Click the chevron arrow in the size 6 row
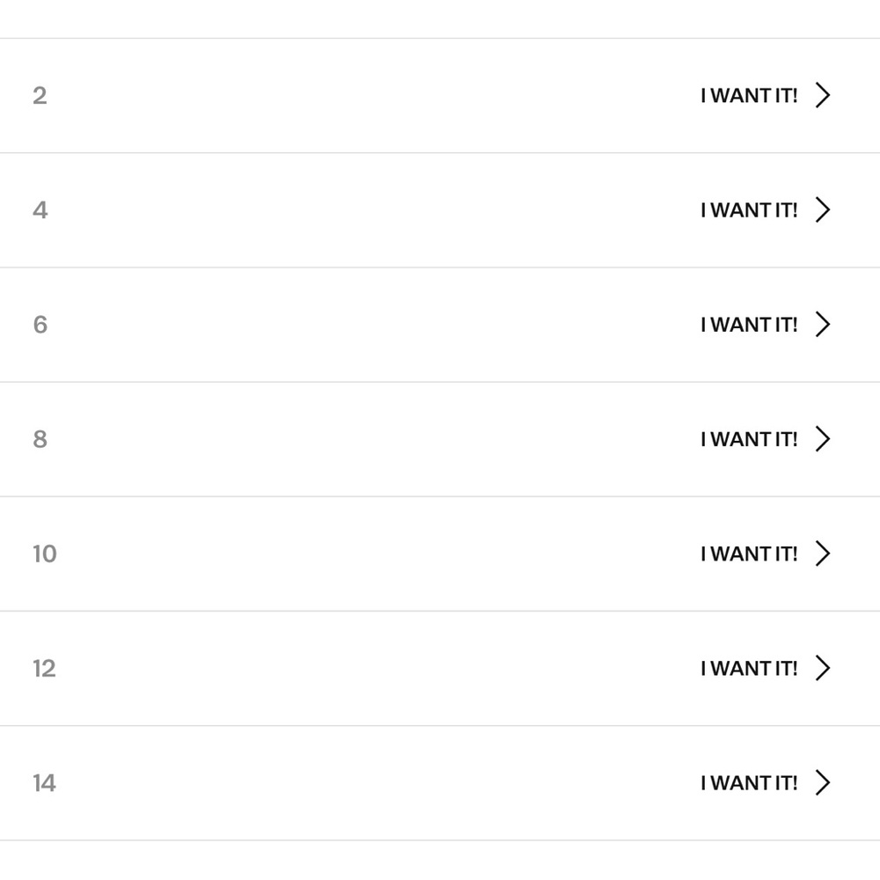Screen dimensions: 880x880 pos(822,325)
